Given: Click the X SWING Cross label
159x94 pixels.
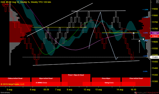Looking at the screenshot, I should 41,83.
